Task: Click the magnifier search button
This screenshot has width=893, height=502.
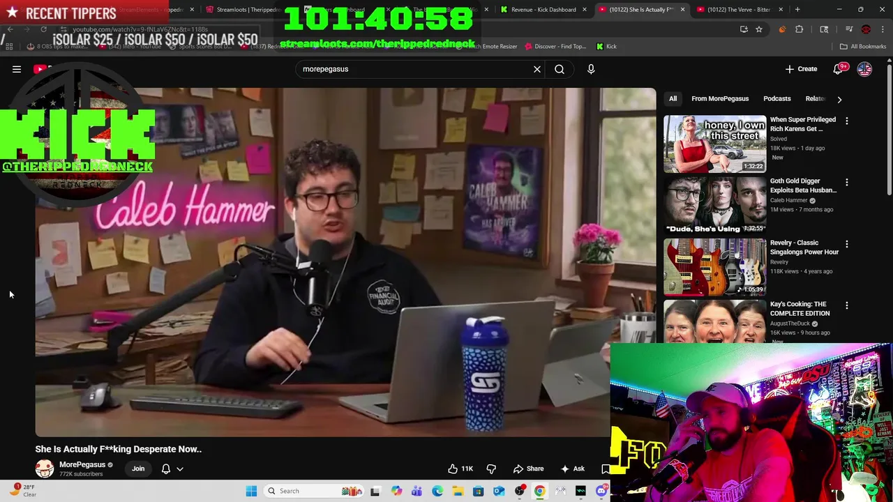Action: click(560, 69)
